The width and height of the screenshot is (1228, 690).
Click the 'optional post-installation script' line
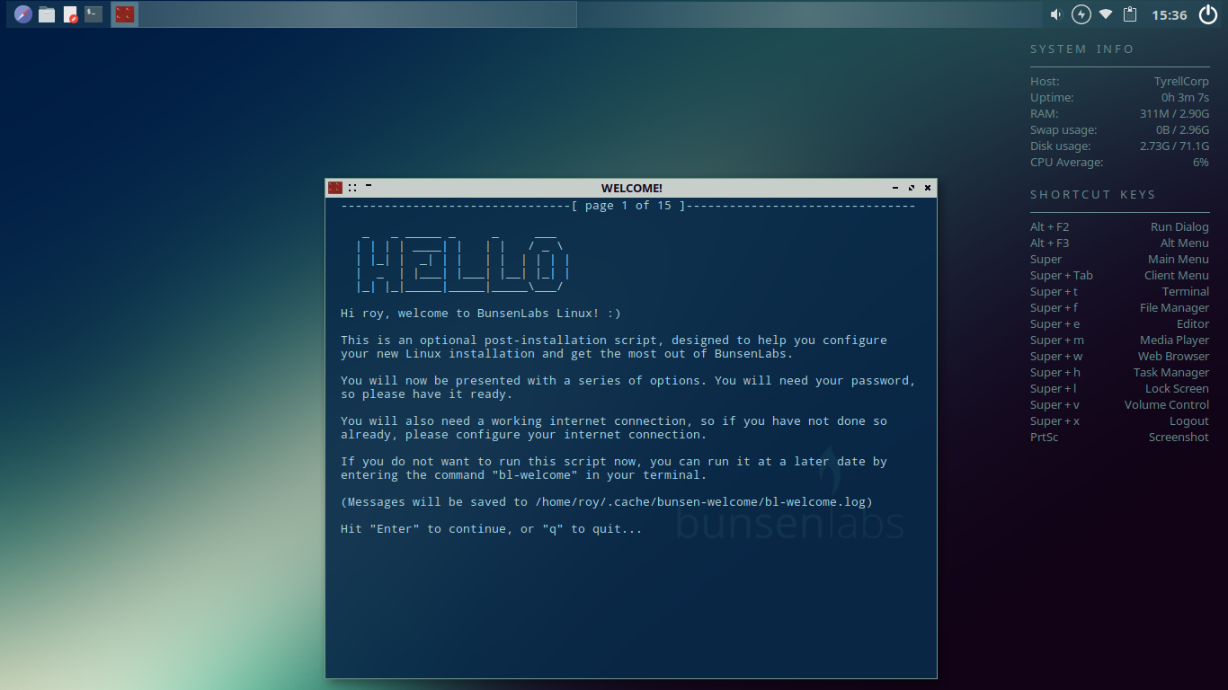click(614, 341)
